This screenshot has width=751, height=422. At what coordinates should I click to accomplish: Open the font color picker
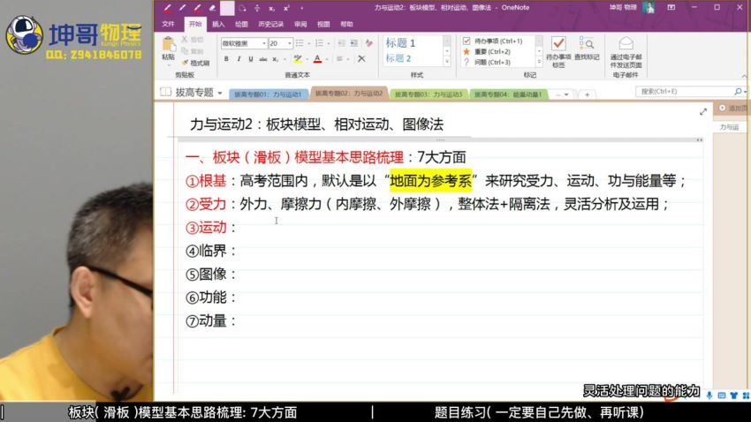point(329,59)
